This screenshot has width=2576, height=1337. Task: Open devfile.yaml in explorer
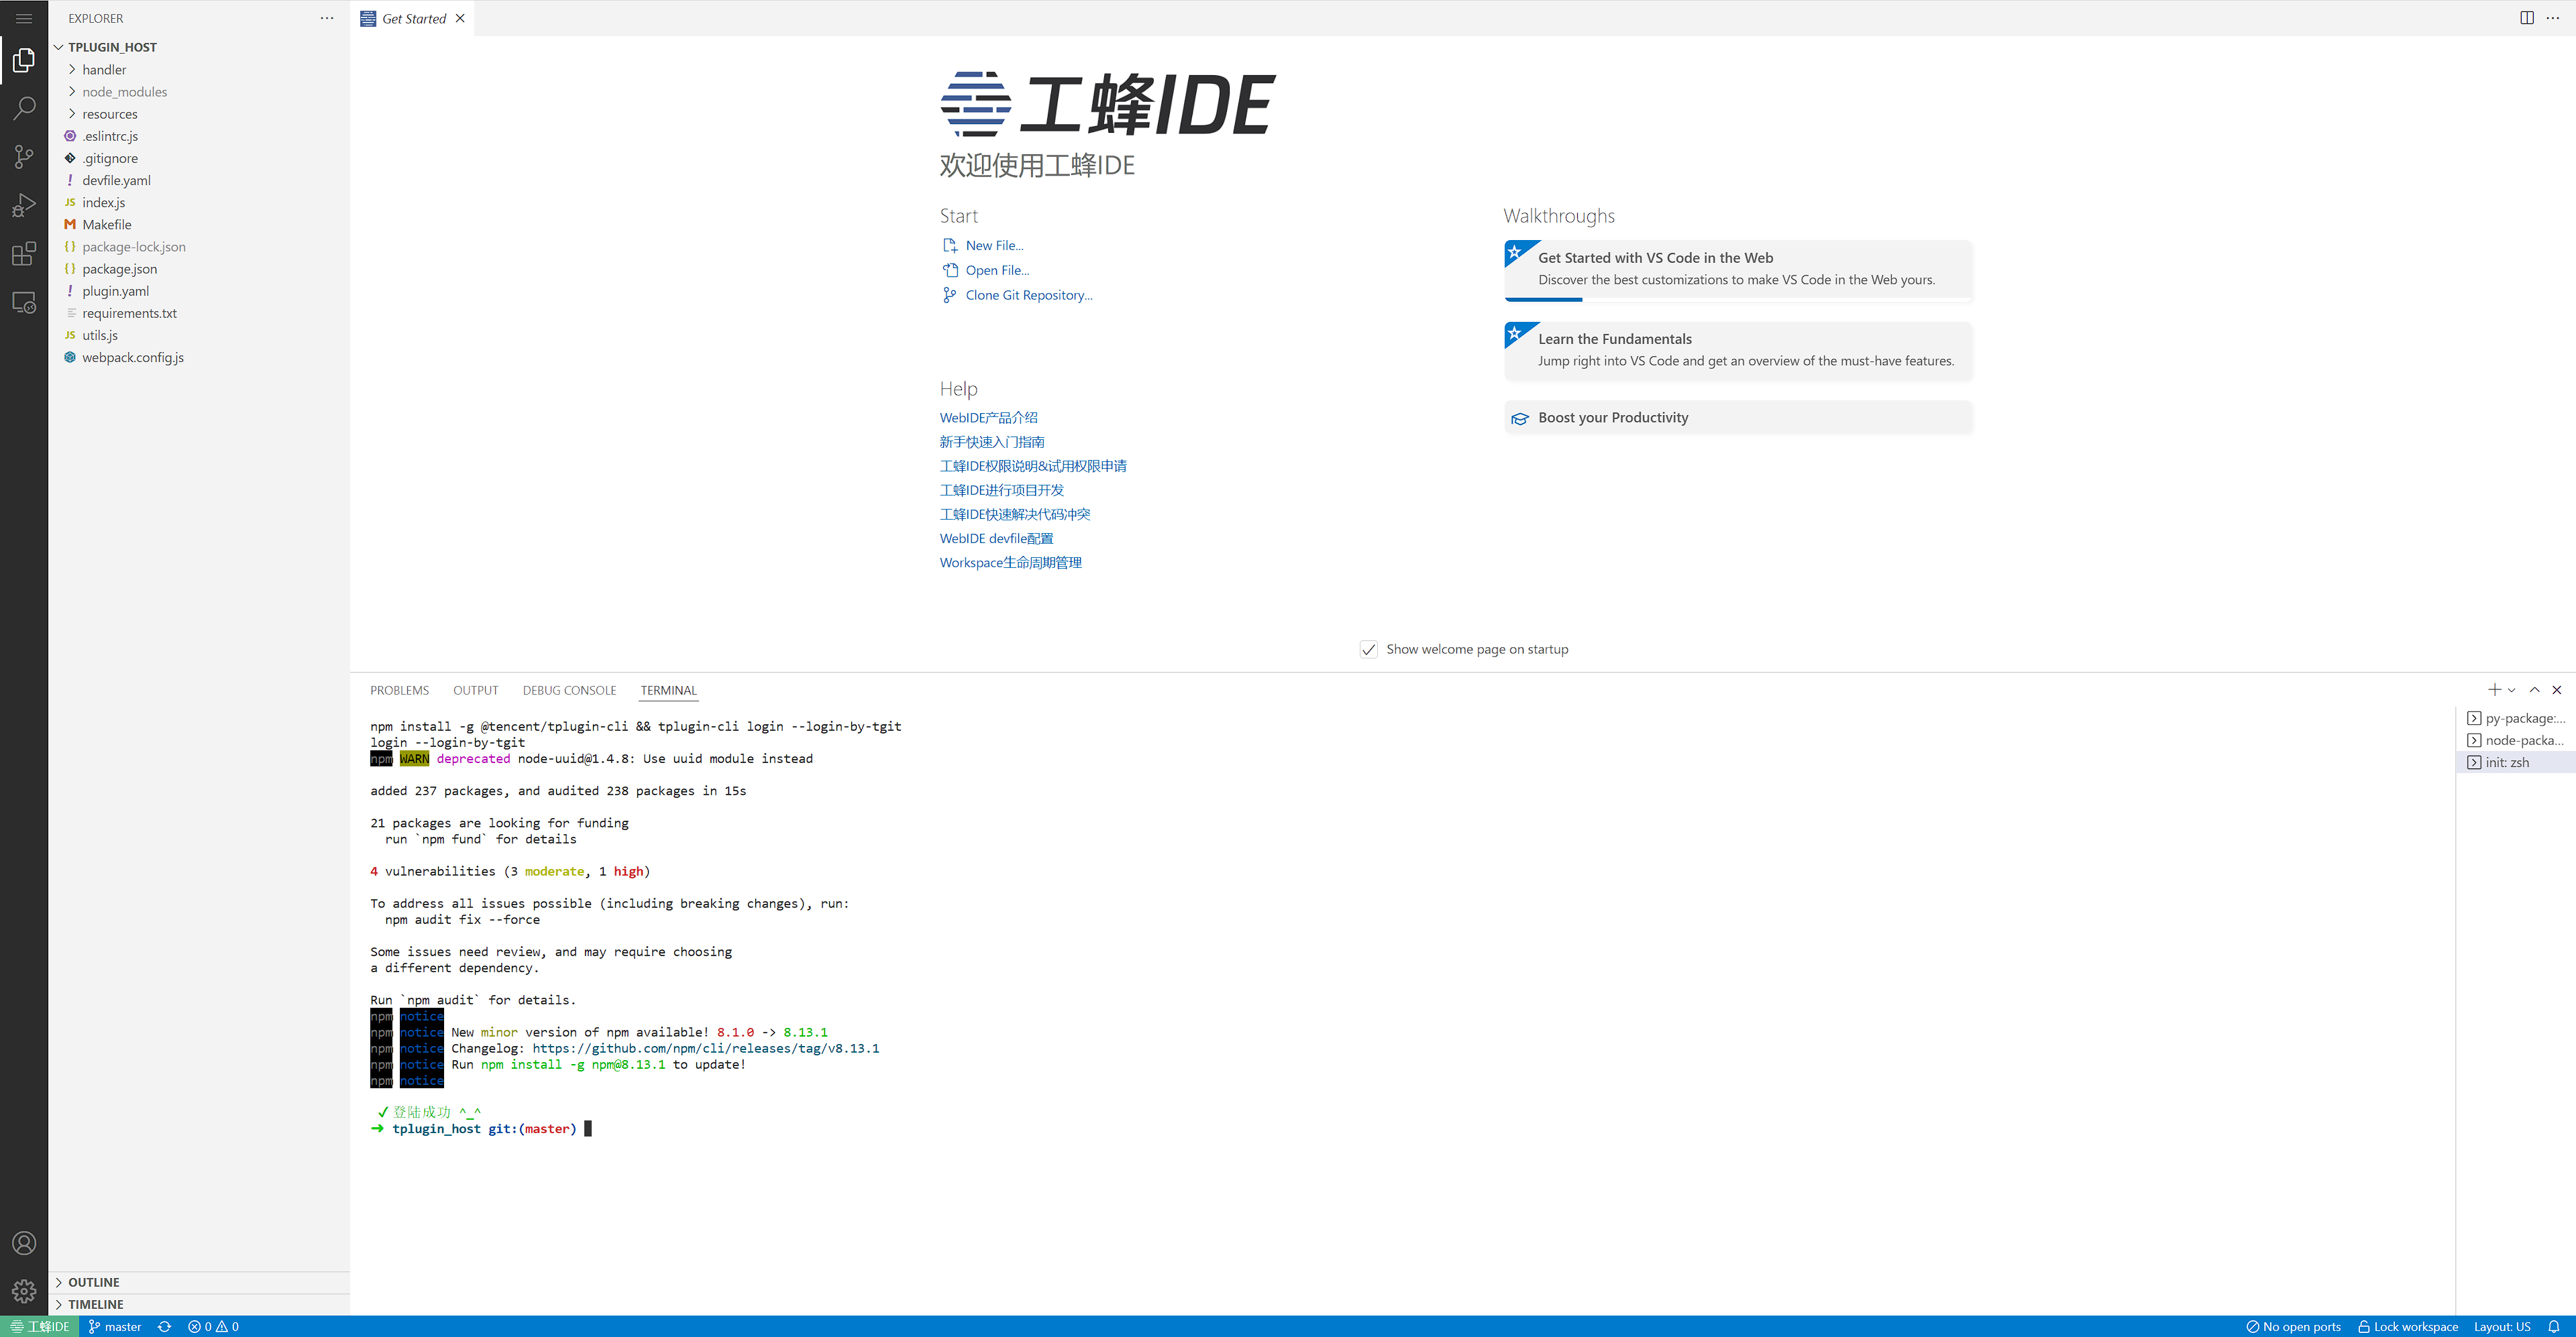199,180
